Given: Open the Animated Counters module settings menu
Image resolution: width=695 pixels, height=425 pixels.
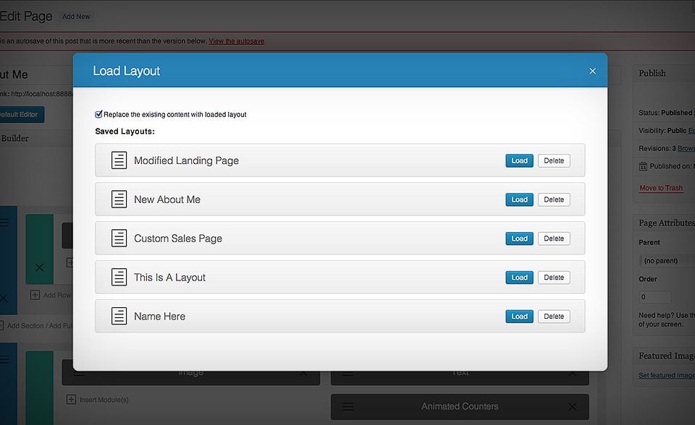Looking at the screenshot, I should click(348, 406).
